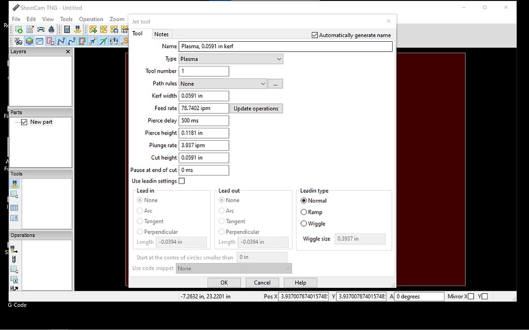Select the Wiggle leadin type

click(304, 224)
